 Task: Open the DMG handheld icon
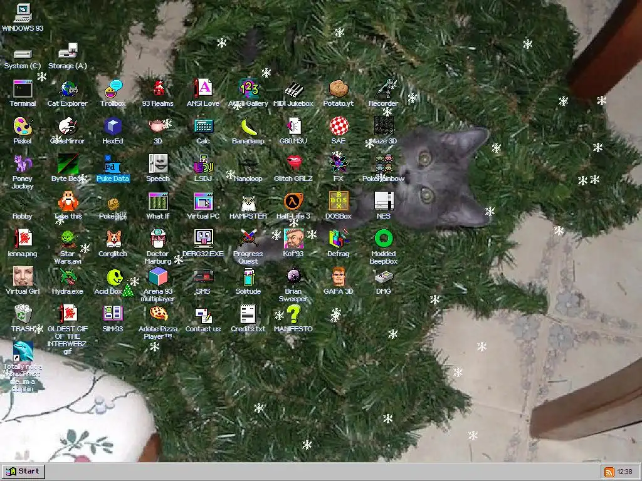(384, 276)
